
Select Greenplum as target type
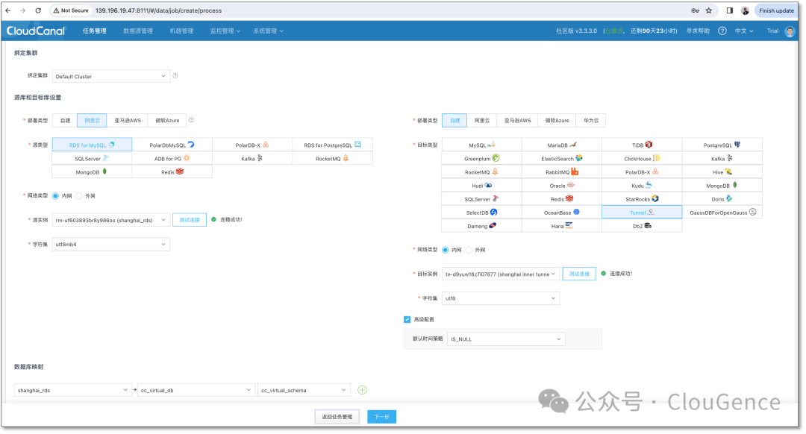click(481, 158)
